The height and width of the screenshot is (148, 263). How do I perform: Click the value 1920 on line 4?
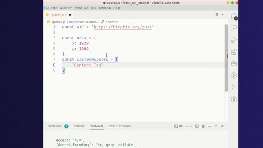coord(84,43)
